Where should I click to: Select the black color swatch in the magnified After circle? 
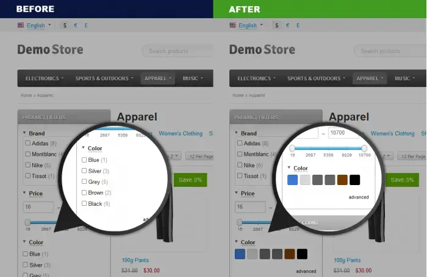[x=355, y=180]
